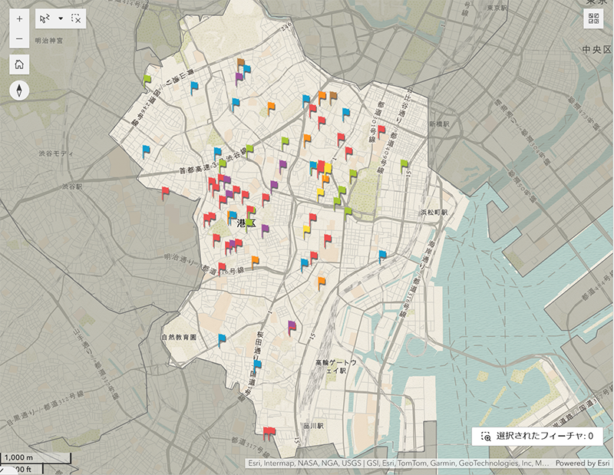Clear the current selection
The image size is (614, 475).
[x=75, y=18]
